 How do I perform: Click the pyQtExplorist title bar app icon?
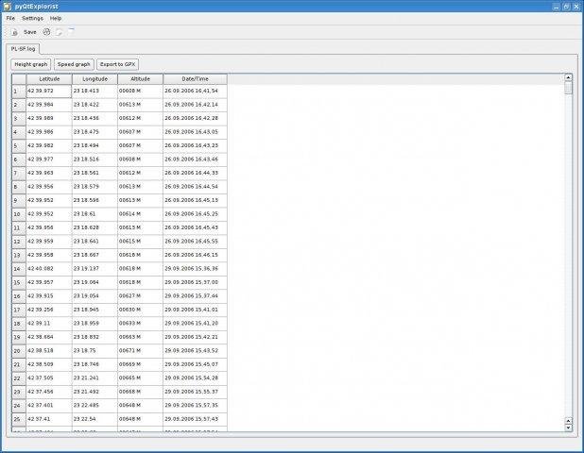[7, 7]
